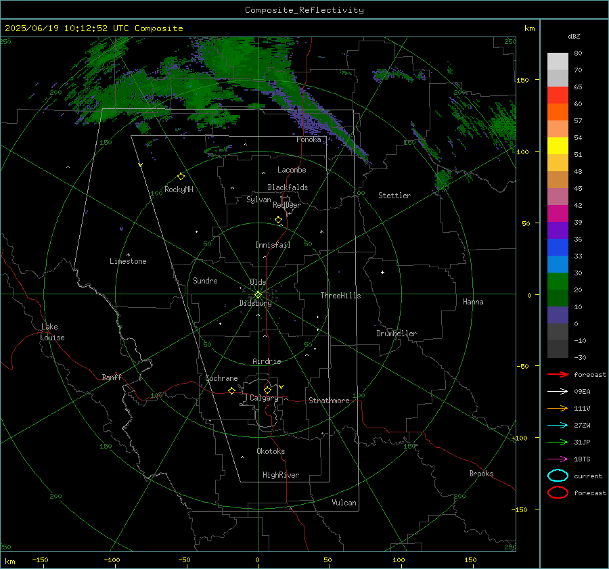The height and width of the screenshot is (569, 609).
Task: Click the yellow diamond radar center at Didsbury
Action: tap(258, 295)
